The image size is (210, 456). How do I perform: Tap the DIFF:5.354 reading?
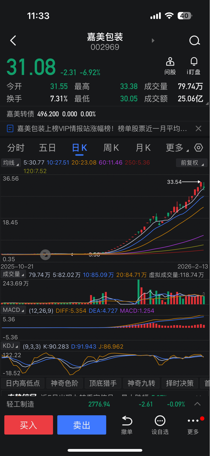(x=71, y=311)
